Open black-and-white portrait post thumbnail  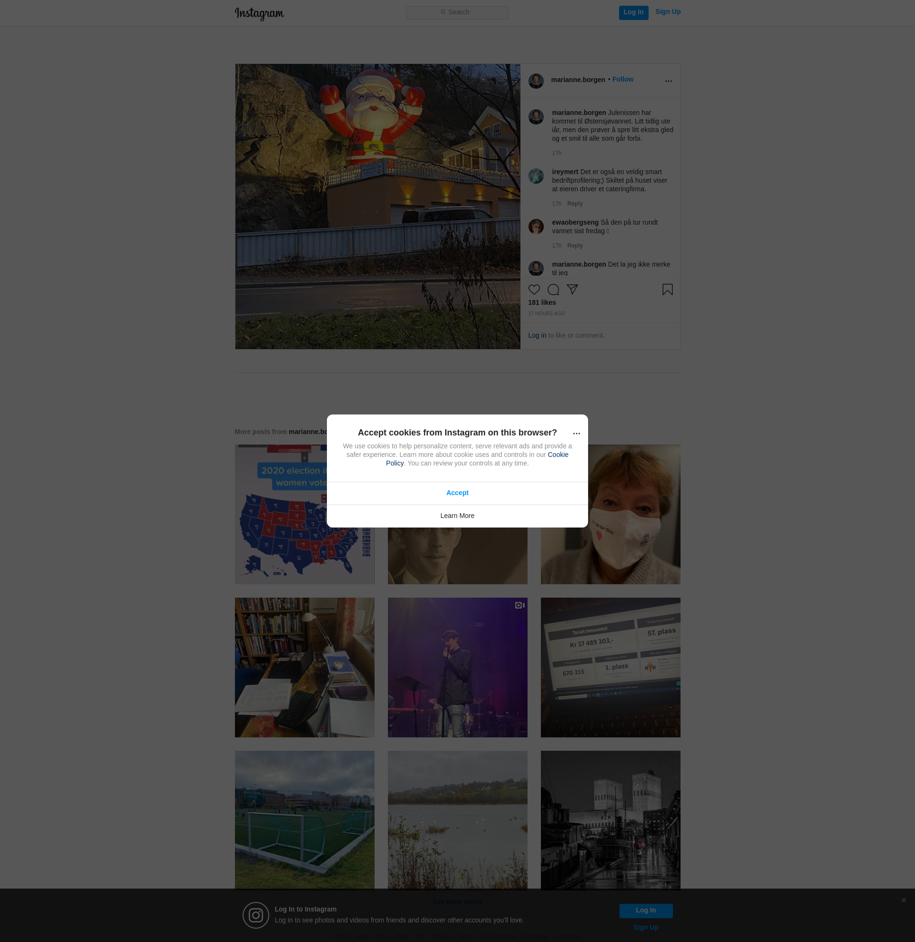point(457,556)
